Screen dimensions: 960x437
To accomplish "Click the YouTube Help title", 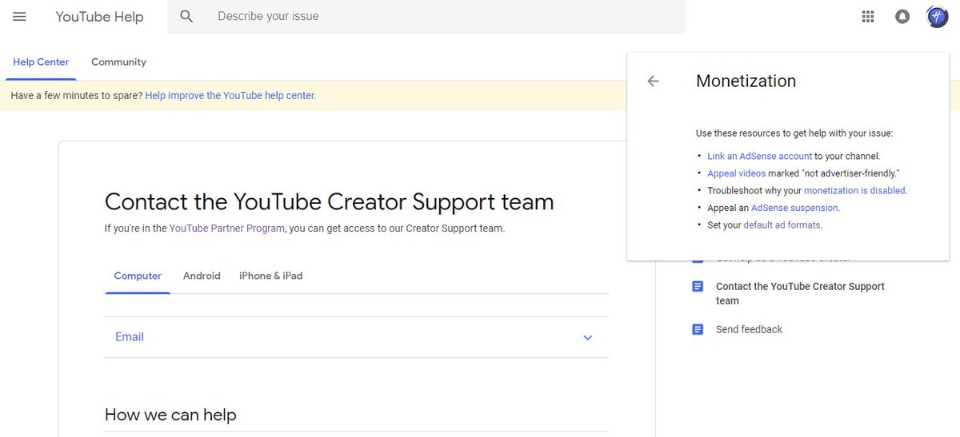I will point(99,16).
